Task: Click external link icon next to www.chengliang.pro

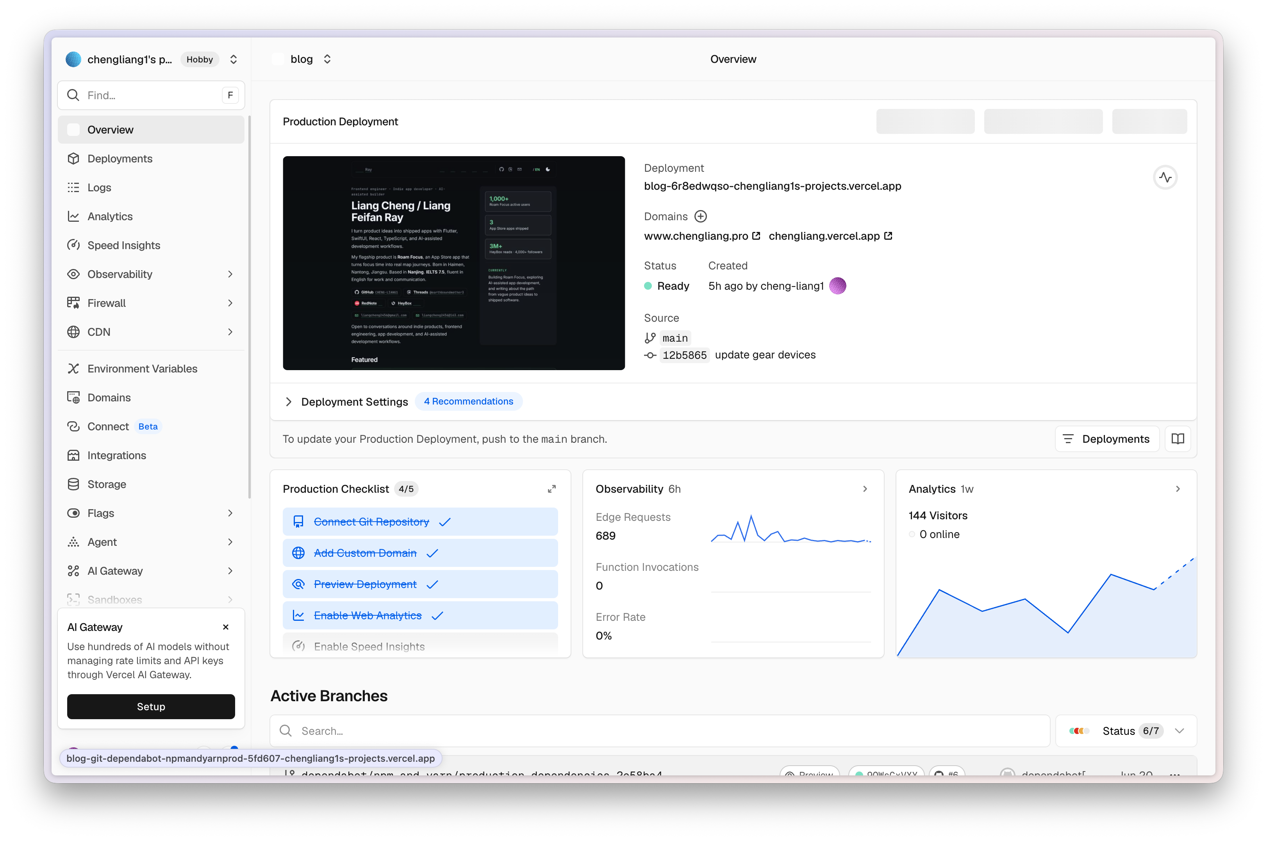Action: (757, 236)
